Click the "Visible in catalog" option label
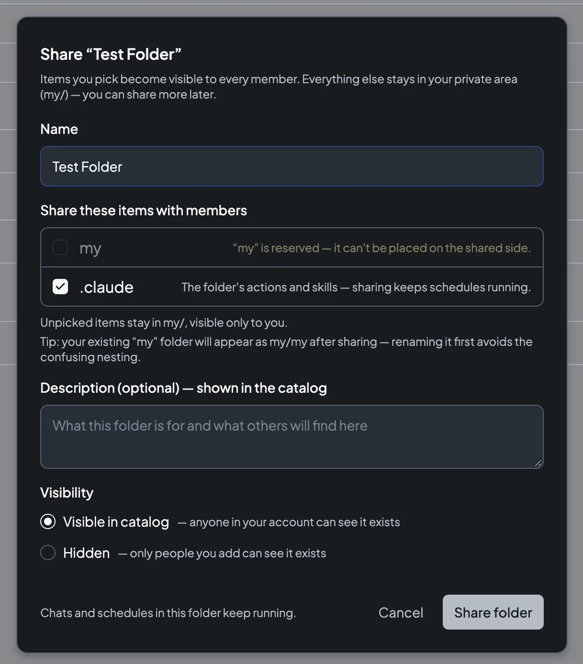The height and width of the screenshot is (664, 583). pyautogui.click(x=116, y=522)
